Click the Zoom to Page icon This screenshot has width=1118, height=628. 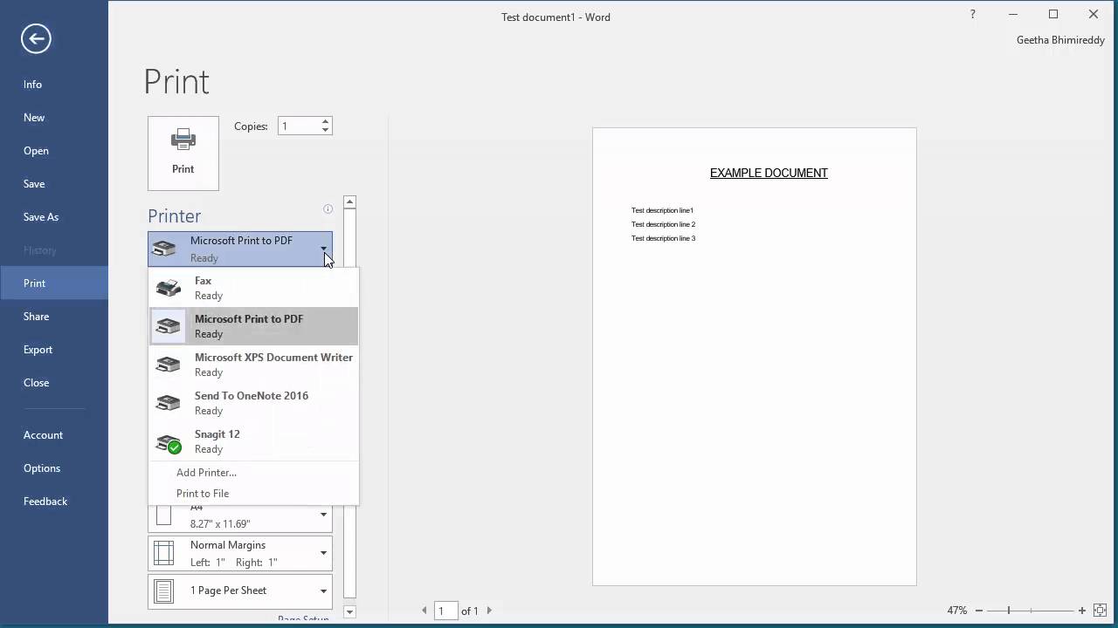tap(1101, 611)
